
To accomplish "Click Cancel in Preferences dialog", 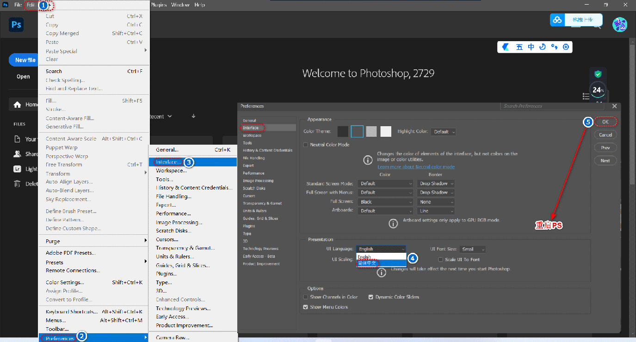I will click(605, 135).
